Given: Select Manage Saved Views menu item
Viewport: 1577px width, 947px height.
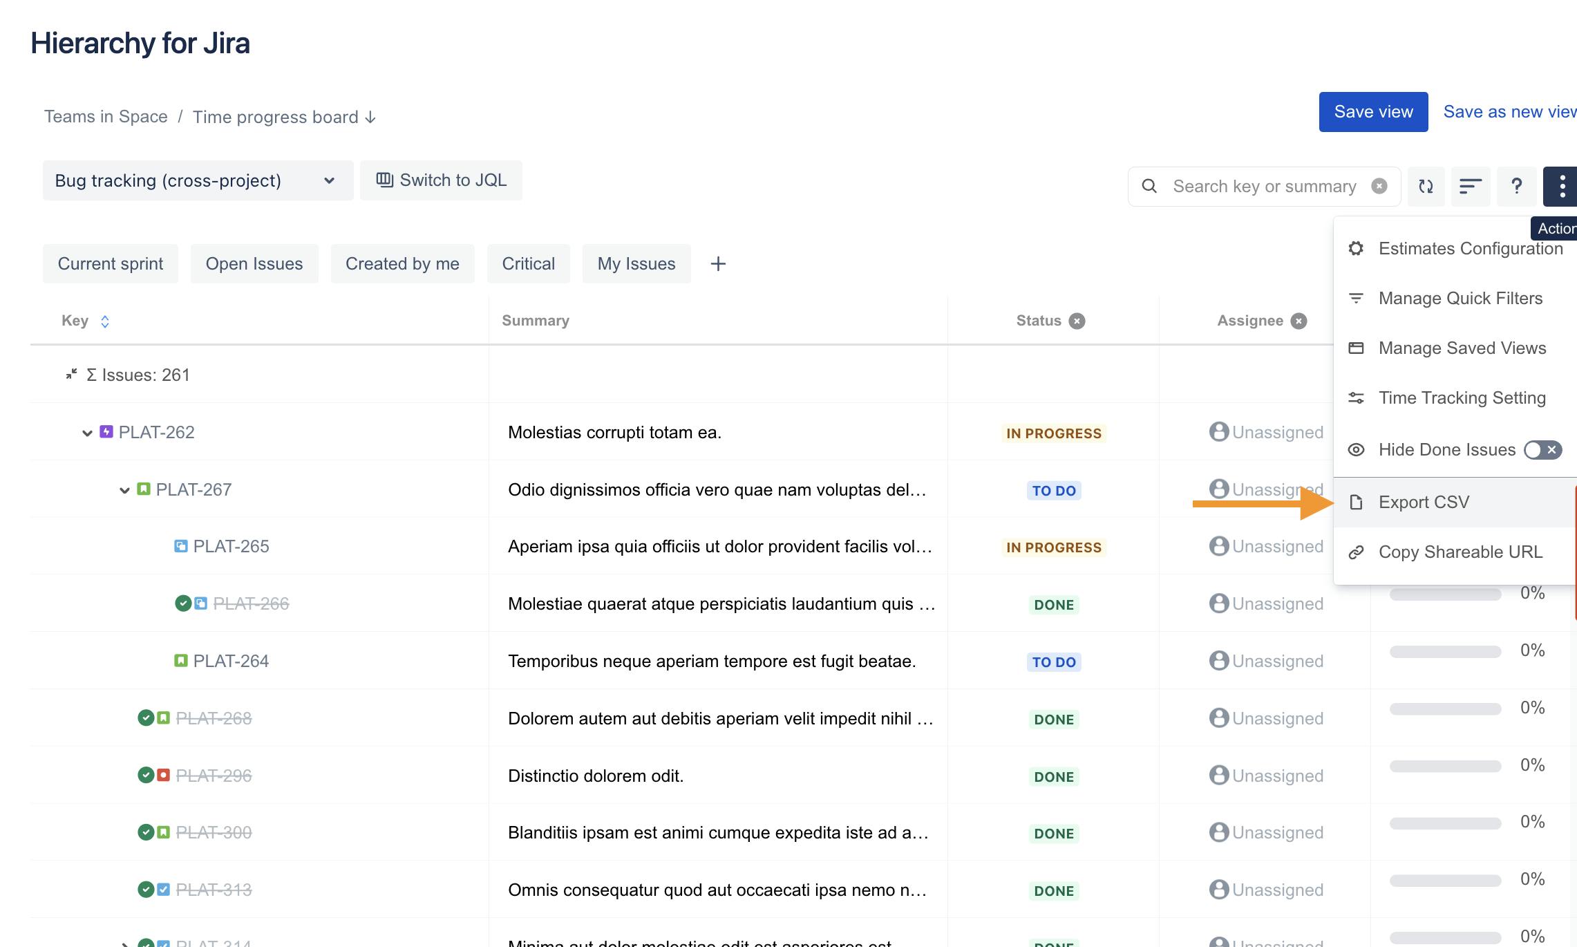Looking at the screenshot, I should tap(1455, 348).
